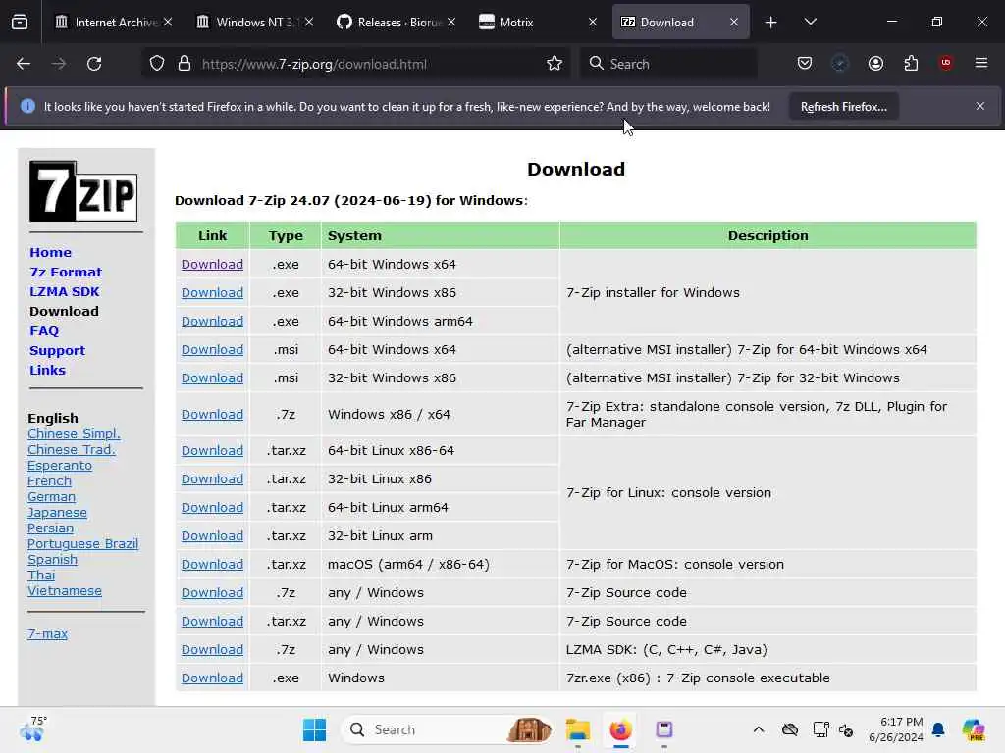Click the site padlock icon
Screen dimensions: 1005x753
click(185, 64)
